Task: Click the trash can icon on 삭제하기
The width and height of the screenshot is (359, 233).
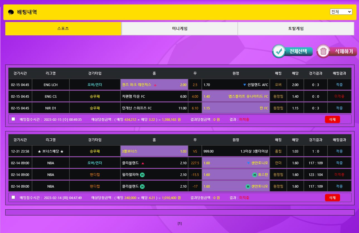Action: tap(323, 51)
